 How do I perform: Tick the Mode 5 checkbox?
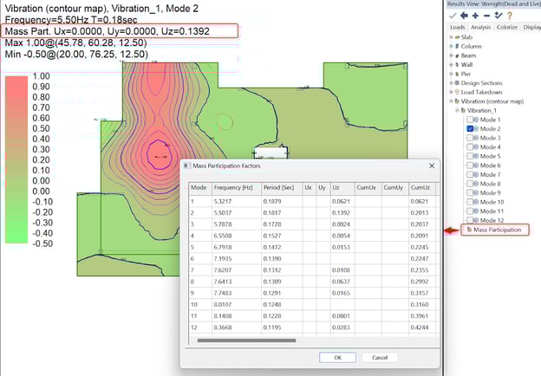tap(471, 156)
